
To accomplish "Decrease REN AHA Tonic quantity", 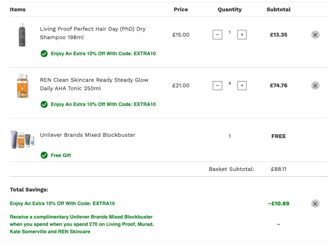I will (x=218, y=85).
